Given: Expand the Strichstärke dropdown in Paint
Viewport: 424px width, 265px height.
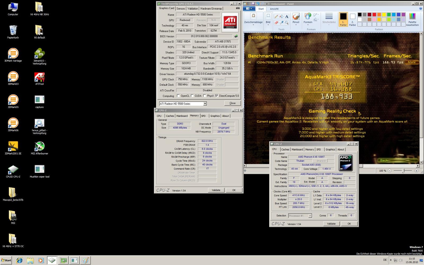Looking at the screenshot, I should (329, 25).
